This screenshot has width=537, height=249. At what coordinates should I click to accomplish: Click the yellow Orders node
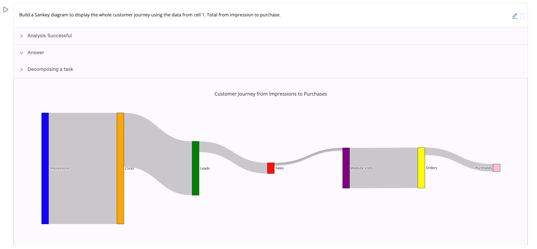(421, 168)
